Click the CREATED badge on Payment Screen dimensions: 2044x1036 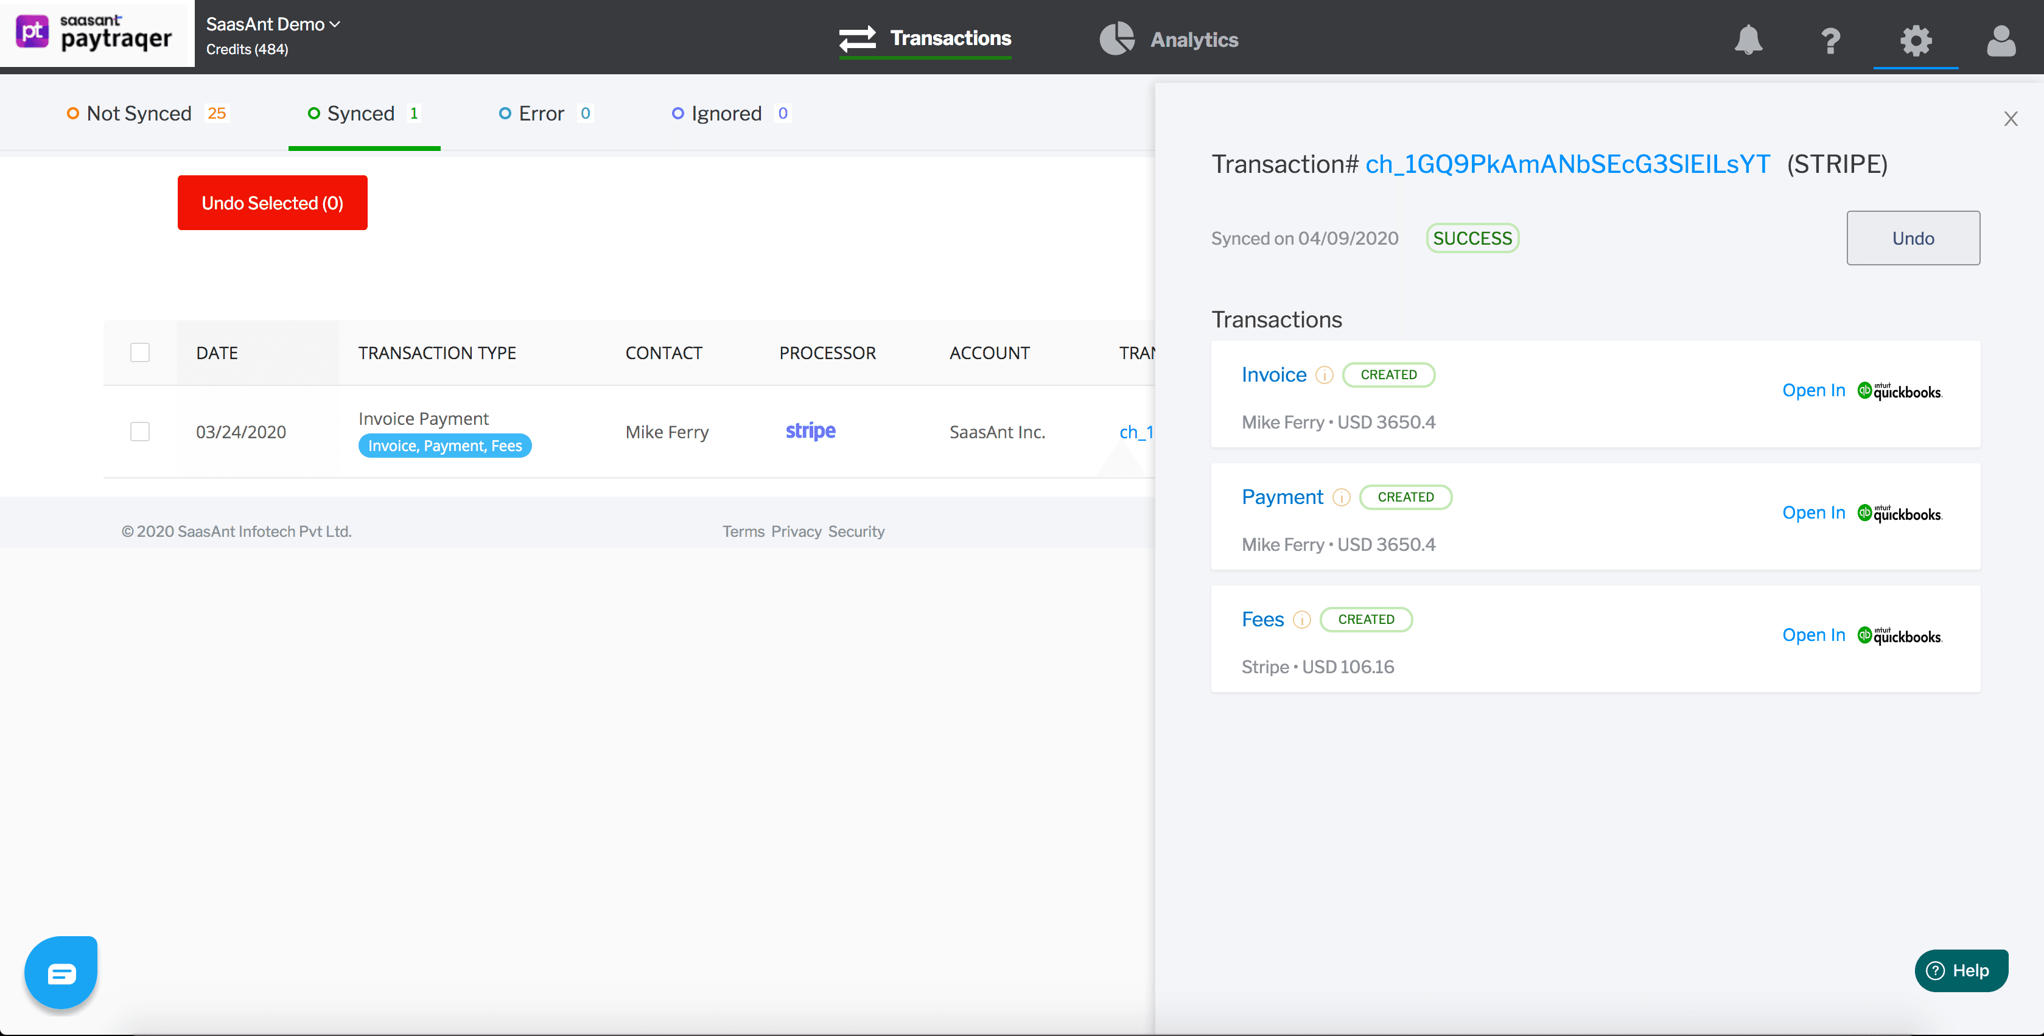(1405, 497)
